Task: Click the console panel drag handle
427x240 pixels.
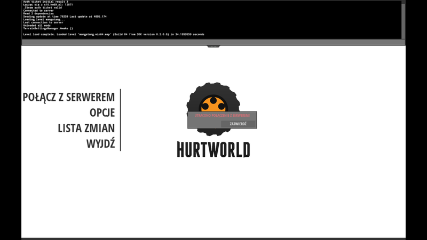Action: pyautogui.click(x=213, y=46)
